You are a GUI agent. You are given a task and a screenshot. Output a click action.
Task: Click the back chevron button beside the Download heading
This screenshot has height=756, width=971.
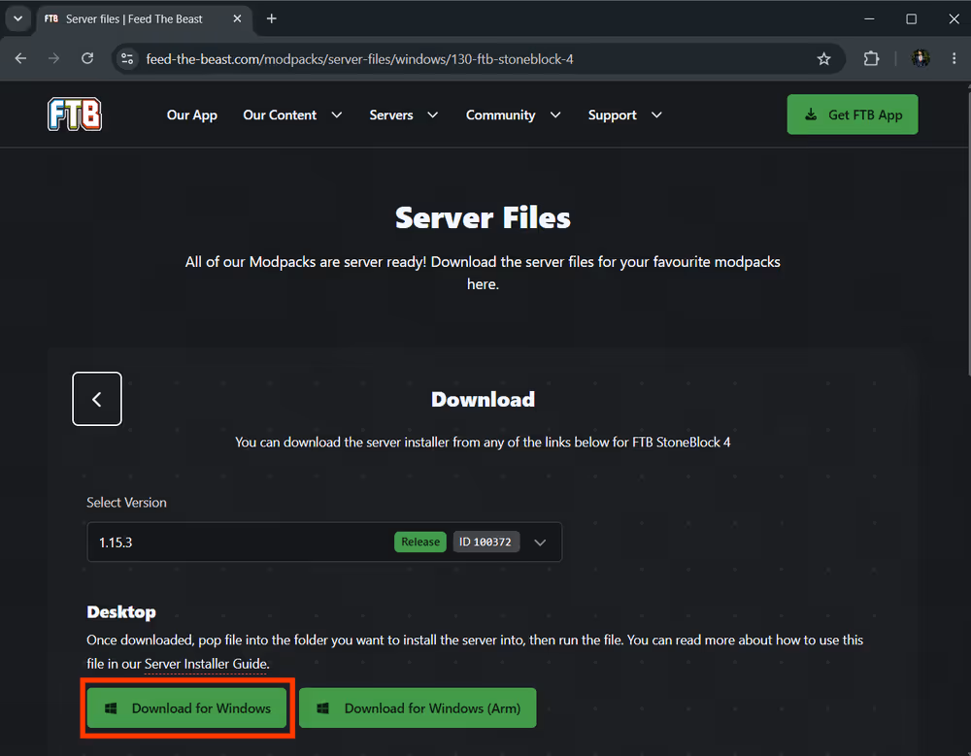tap(97, 399)
